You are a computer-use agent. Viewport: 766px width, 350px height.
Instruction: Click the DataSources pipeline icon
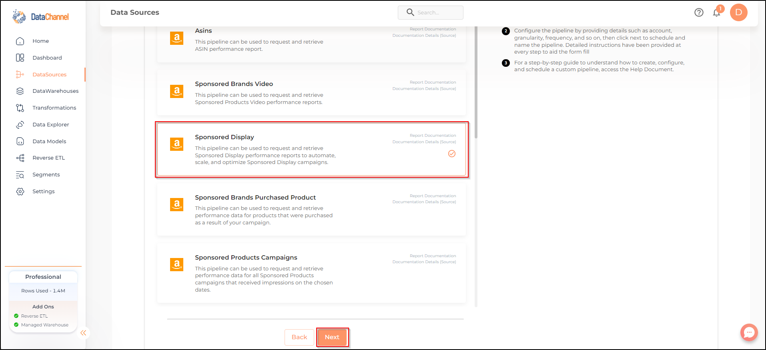point(20,74)
